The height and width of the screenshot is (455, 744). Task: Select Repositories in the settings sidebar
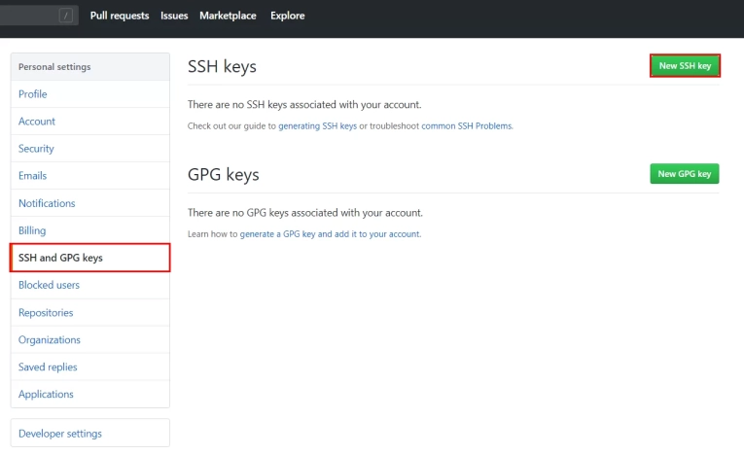[x=46, y=313]
